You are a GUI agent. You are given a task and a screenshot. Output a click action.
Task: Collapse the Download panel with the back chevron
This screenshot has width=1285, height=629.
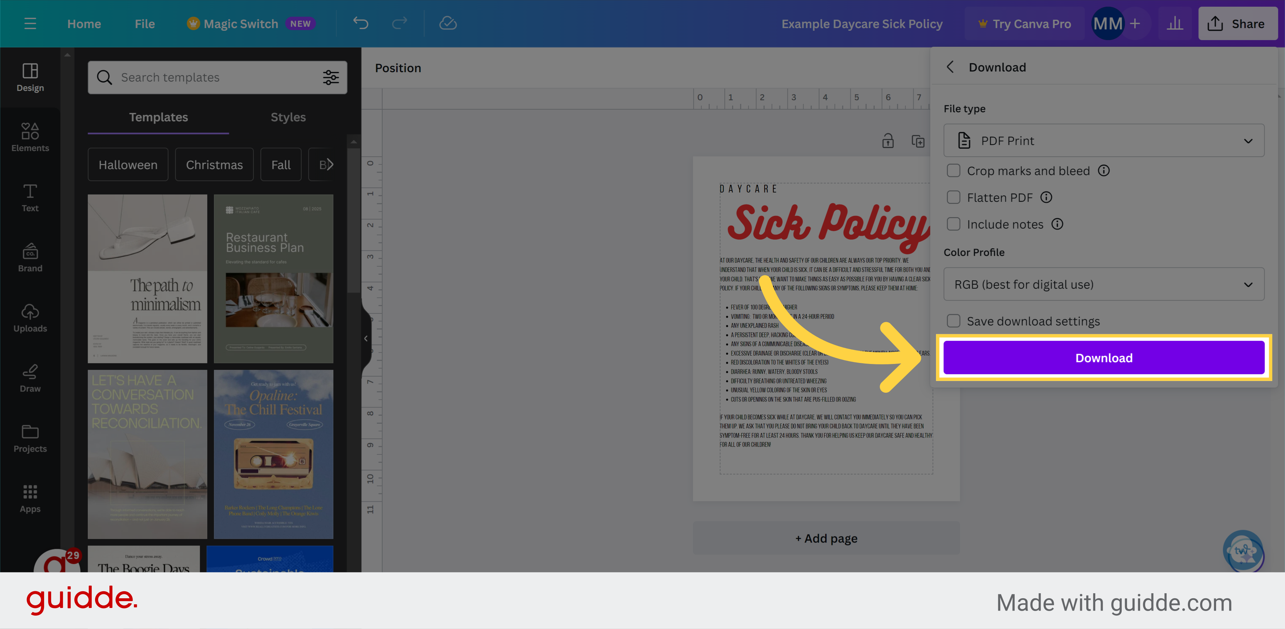[x=950, y=67]
